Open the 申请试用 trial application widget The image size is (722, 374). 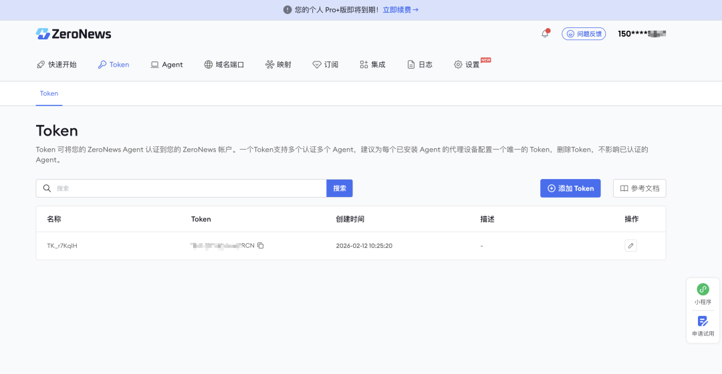coord(703,326)
